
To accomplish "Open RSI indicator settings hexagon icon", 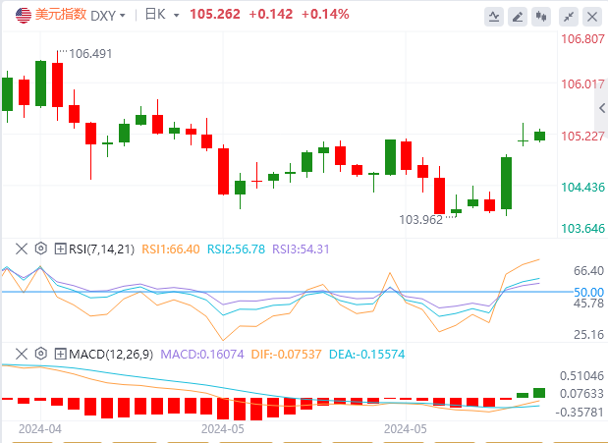I will tap(40, 249).
